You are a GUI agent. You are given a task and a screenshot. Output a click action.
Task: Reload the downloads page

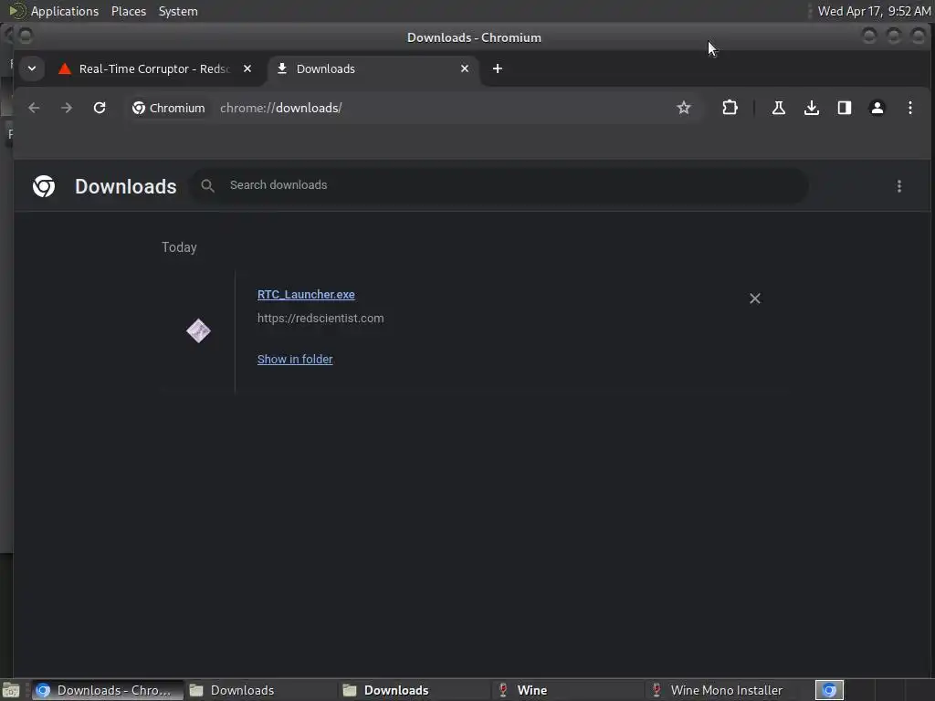(100, 108)
